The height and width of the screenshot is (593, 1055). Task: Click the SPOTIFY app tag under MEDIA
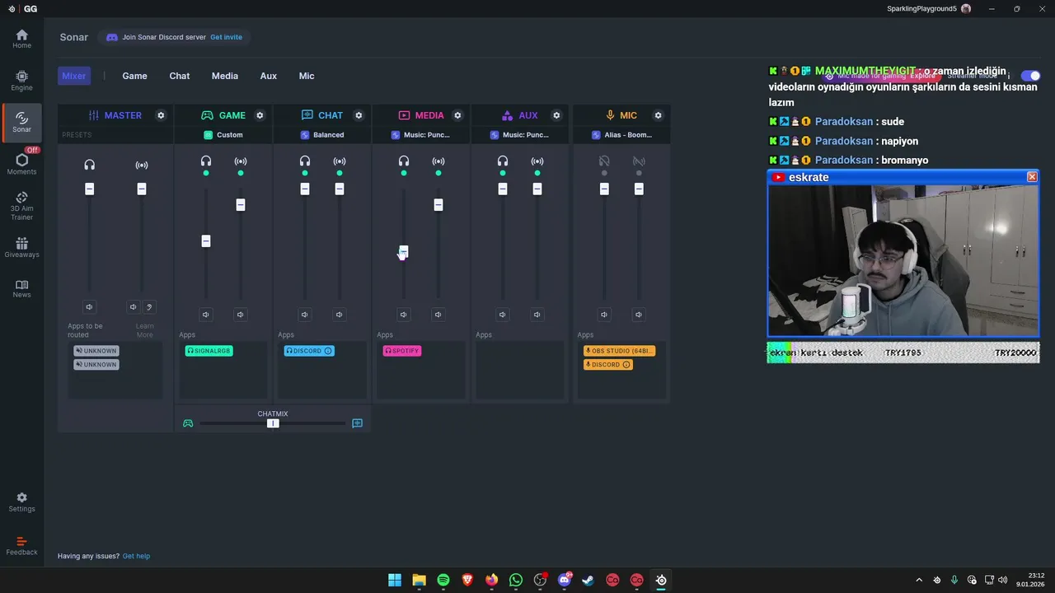(402, 351)
